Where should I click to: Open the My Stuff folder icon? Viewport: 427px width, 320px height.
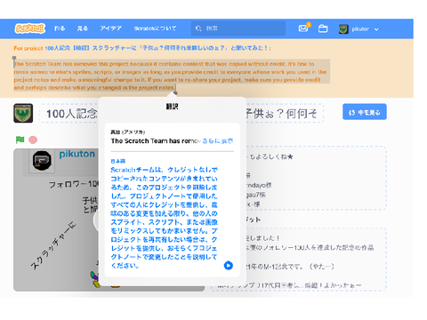pyautogui.click(x=323, y=28)
